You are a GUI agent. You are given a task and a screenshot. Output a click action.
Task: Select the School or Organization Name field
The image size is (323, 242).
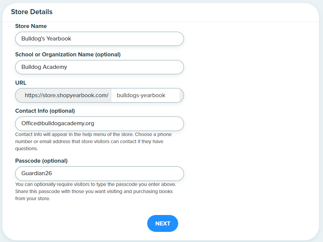click(100, 67)
